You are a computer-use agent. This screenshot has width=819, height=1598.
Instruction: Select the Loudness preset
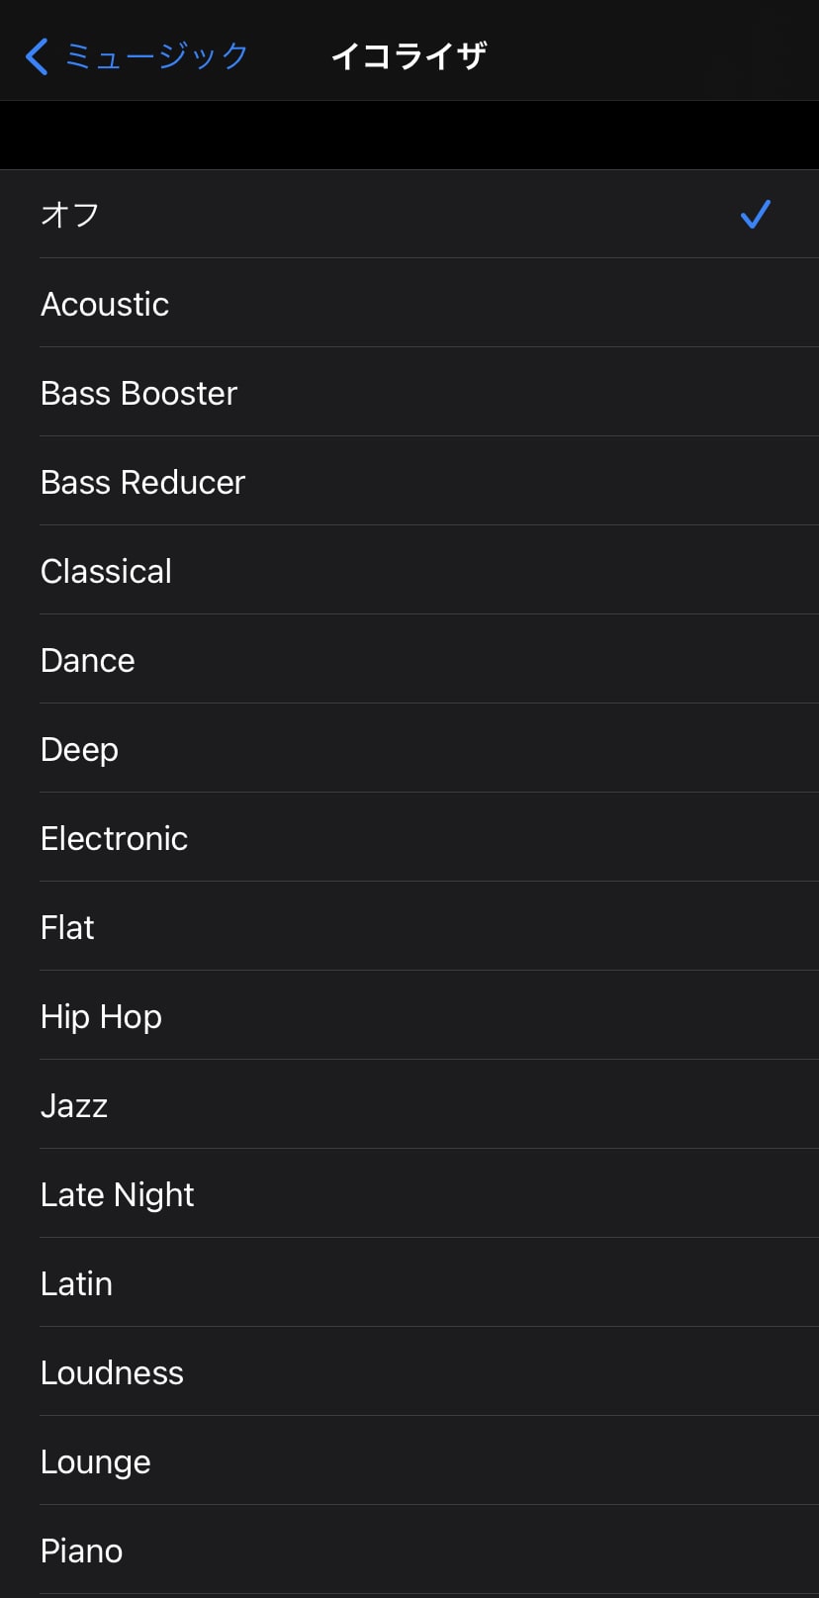[112, 1372]
